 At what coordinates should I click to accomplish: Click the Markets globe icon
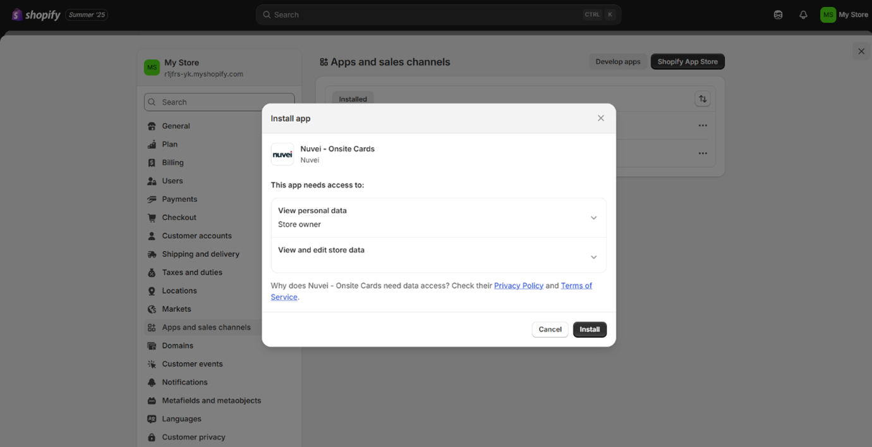click(x=152, y=309)
